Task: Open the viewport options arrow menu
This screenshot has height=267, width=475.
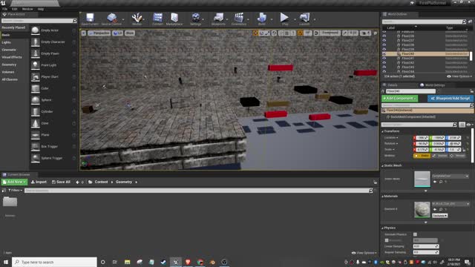Action: (x=84, y=33)
